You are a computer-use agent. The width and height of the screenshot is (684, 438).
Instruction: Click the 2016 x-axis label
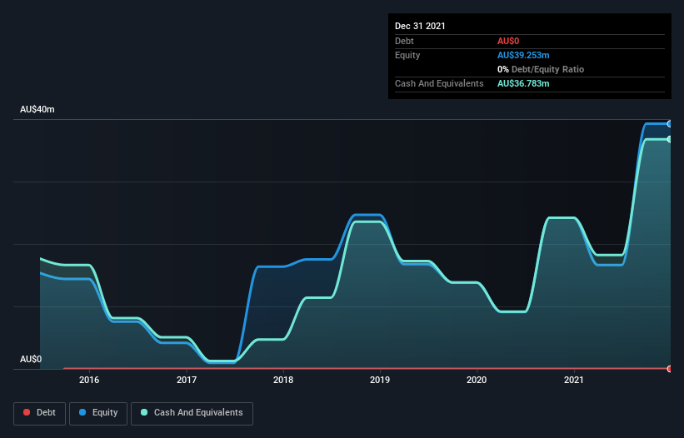[x=89, y=380]
